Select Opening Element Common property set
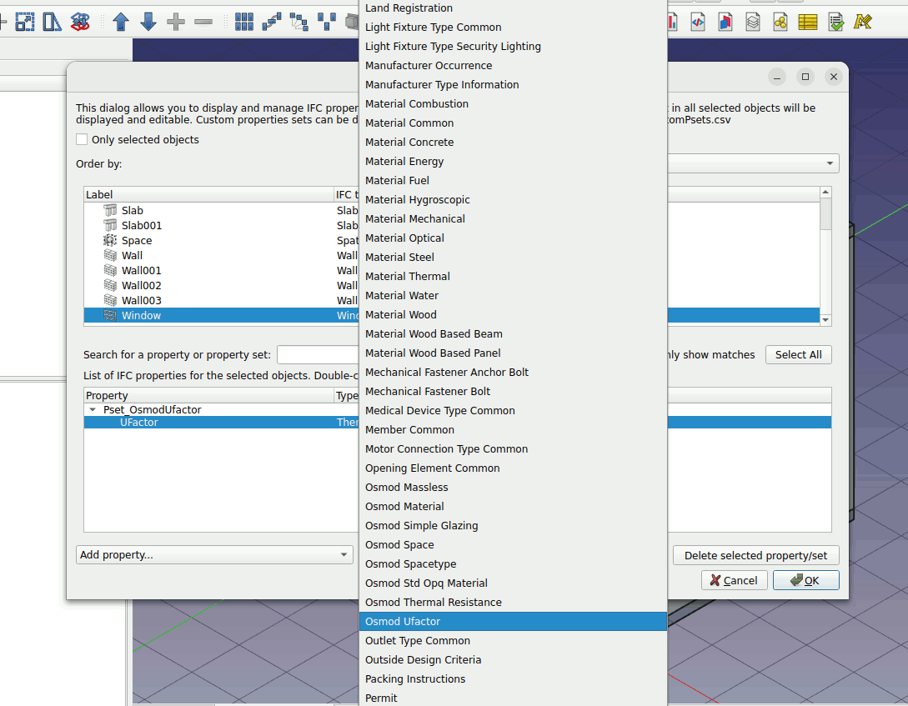 coord(432,468)
